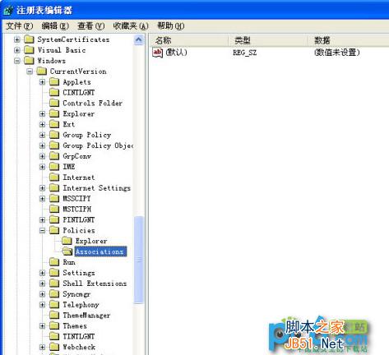Click the Policies folder icon

click(54, 230)
